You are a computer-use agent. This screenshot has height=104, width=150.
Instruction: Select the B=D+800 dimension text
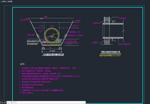pyautogui.click(x=52, y=51)
